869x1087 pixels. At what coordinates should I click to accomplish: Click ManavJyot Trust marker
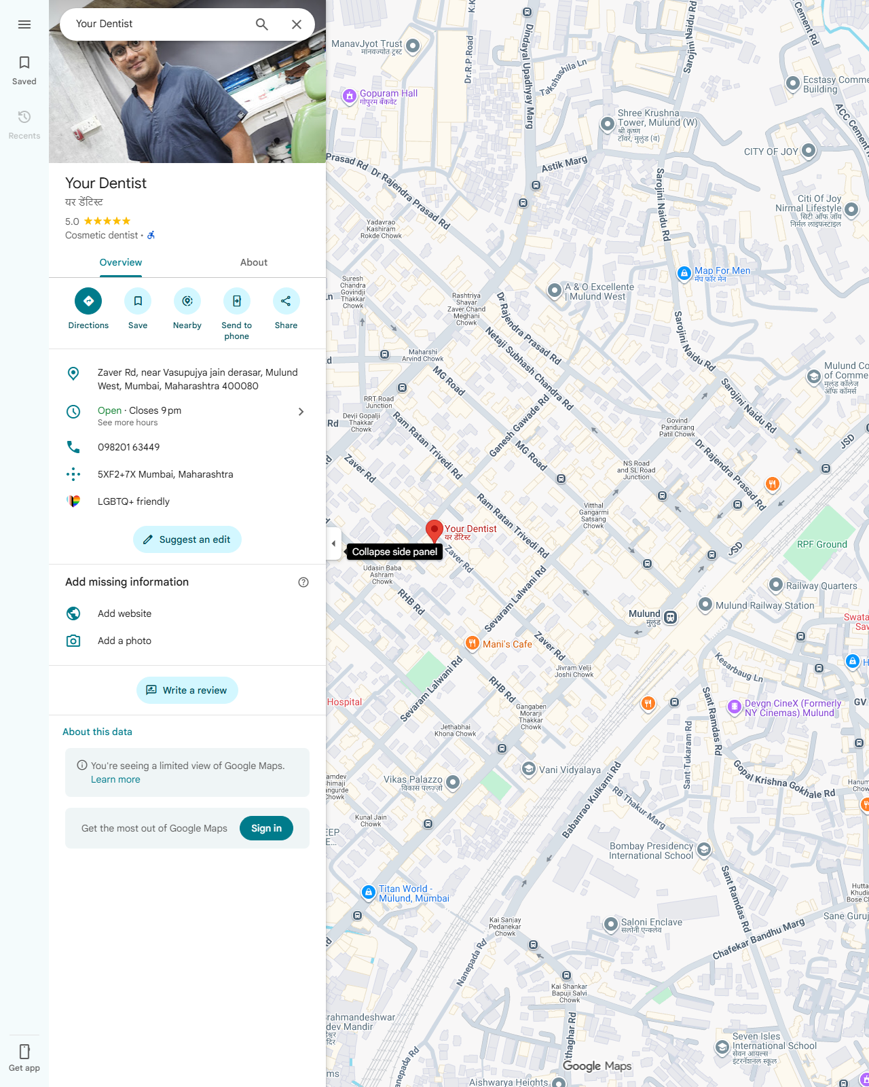pos(413,46)
